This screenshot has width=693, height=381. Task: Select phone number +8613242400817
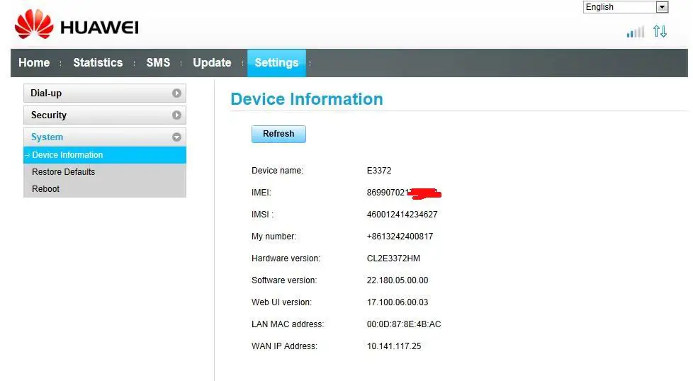pyautogui.click(x=400, y=237)
